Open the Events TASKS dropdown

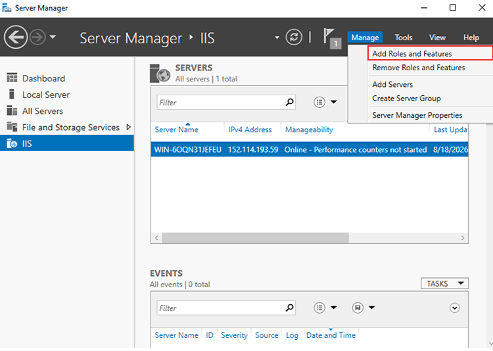(444, 283)
